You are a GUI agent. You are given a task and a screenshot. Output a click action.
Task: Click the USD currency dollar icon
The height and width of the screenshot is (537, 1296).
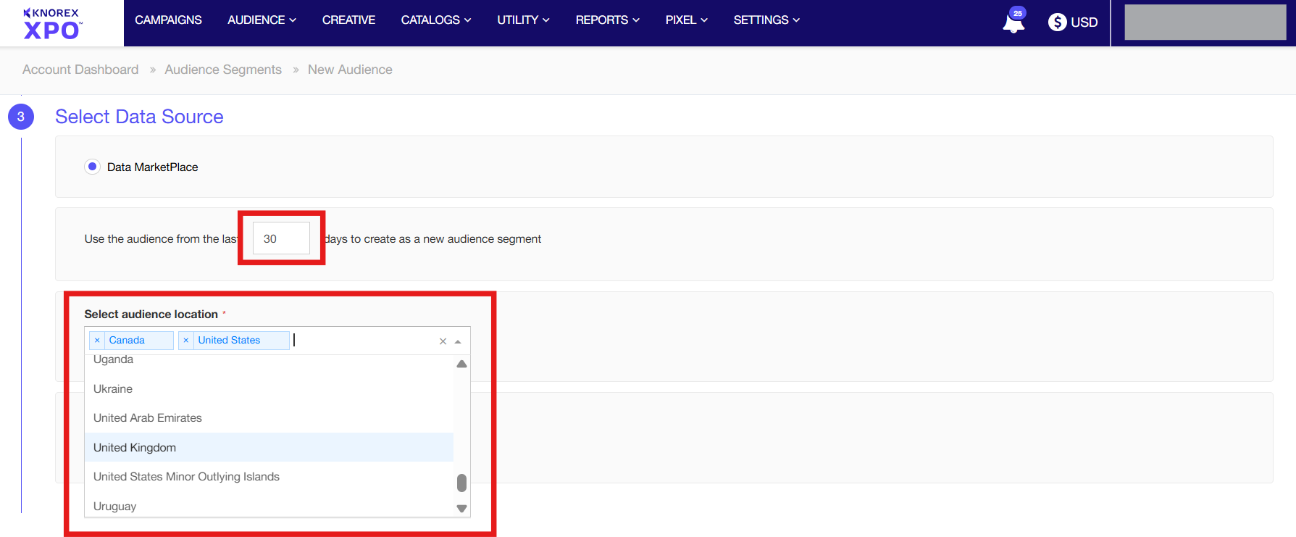tap(1057, 22)
